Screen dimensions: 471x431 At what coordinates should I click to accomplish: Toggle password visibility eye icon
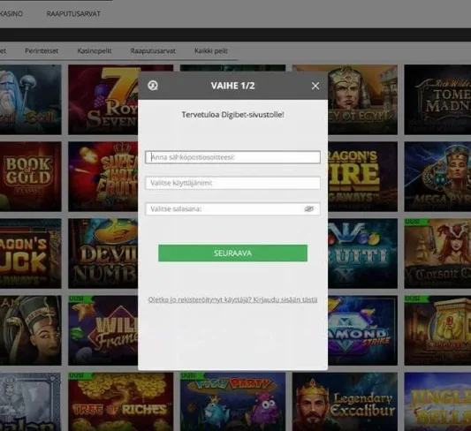308,209
